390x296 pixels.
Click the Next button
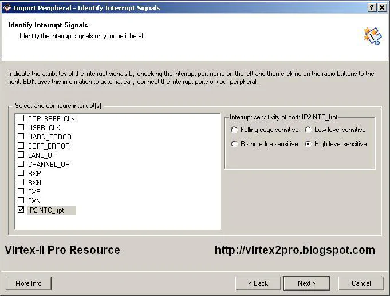[306, 283]
